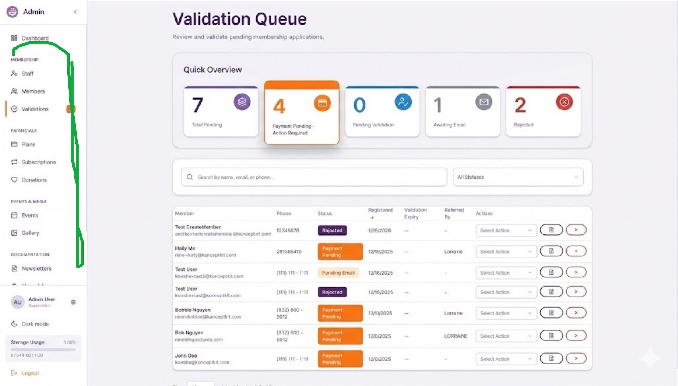The height and width of the screenshot is (386, 678).
Task: Click the Storage Usage progress bar
Action: [43, 349]
